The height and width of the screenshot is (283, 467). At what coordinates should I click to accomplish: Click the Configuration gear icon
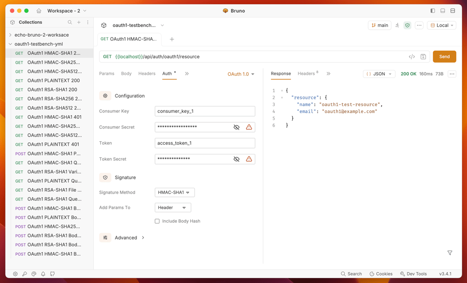[x=105, y=96]
